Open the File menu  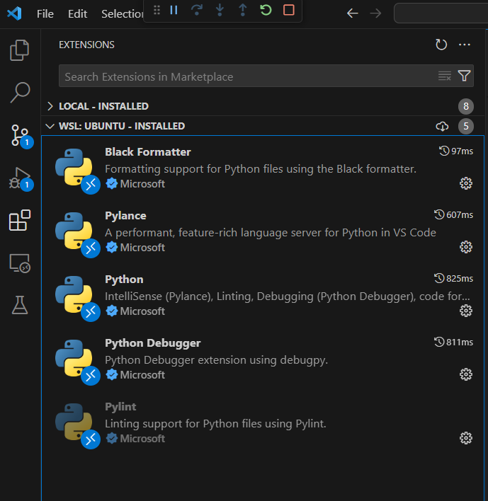[45, 13]
